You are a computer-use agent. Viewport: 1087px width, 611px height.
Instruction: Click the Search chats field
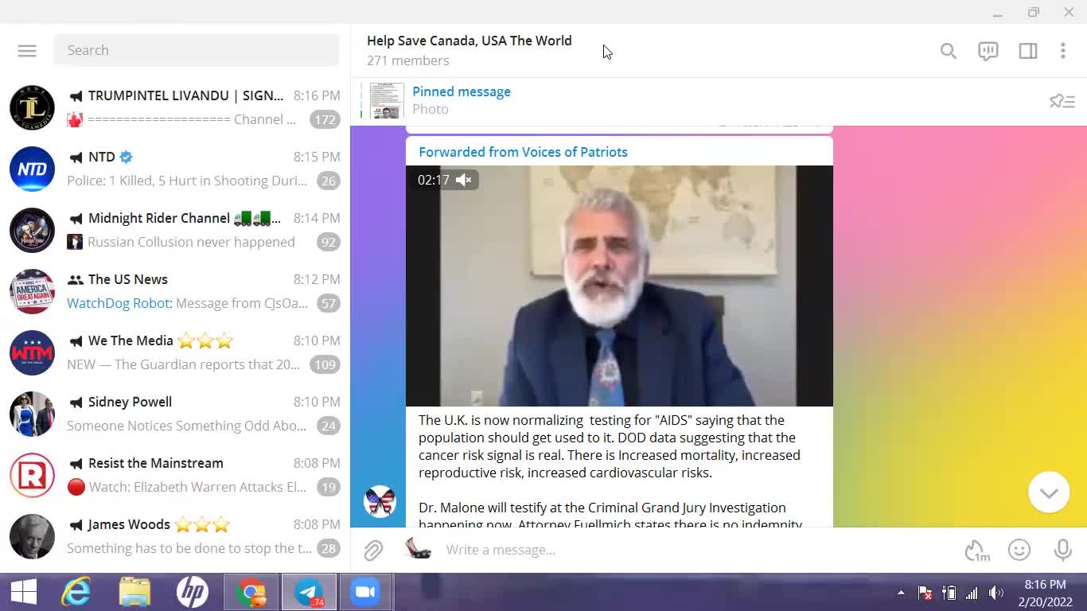[x=197, y=50]
